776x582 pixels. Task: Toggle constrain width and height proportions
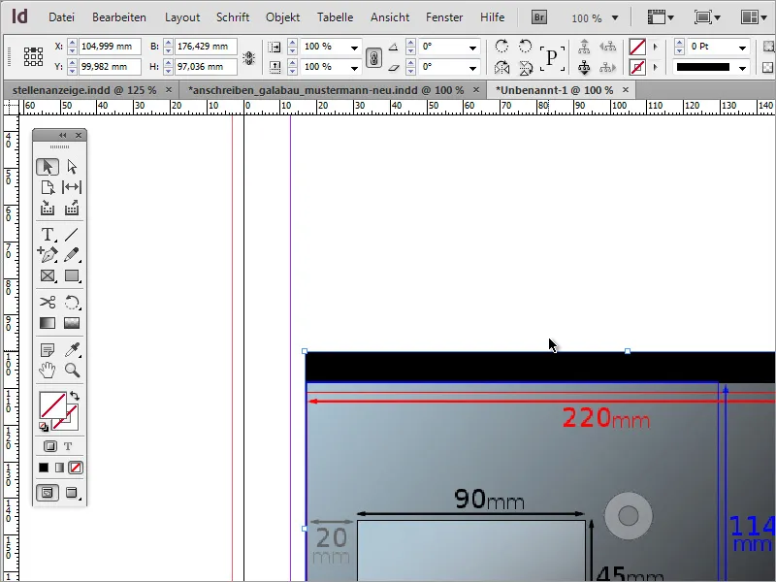pyautogui.click(x=248, y=58)
